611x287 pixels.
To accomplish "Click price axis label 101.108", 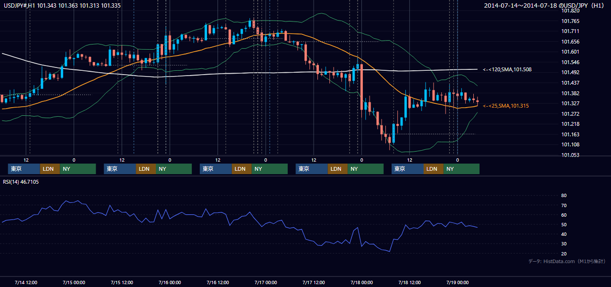I will 570,144.
